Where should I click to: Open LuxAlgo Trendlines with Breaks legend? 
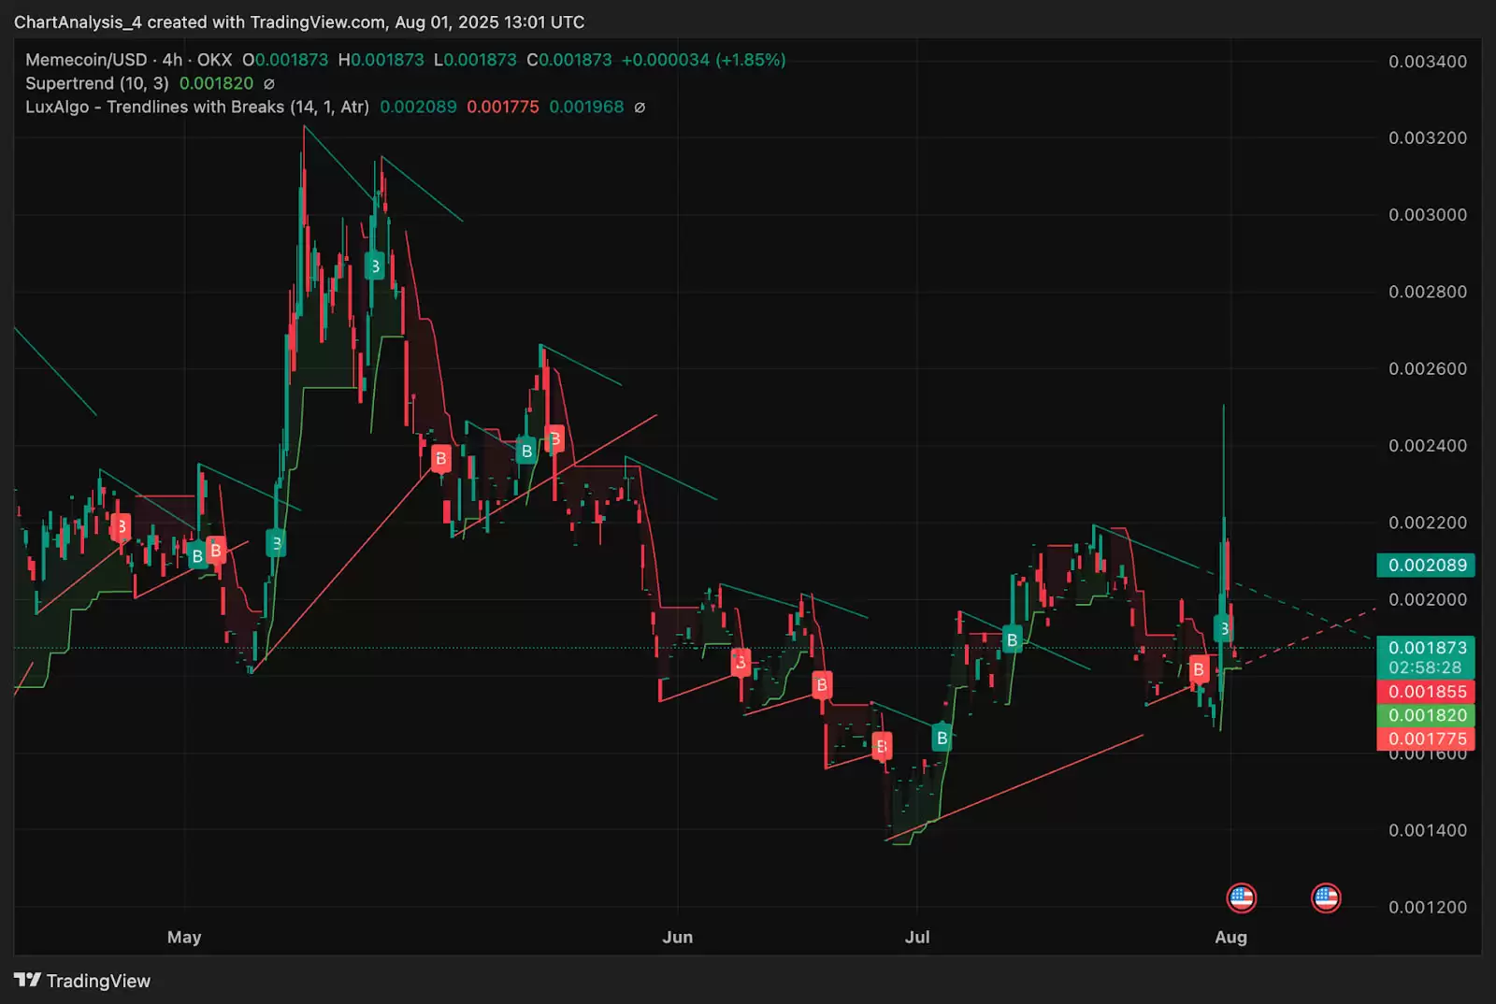pyautogui.click(x=196, y=108)
